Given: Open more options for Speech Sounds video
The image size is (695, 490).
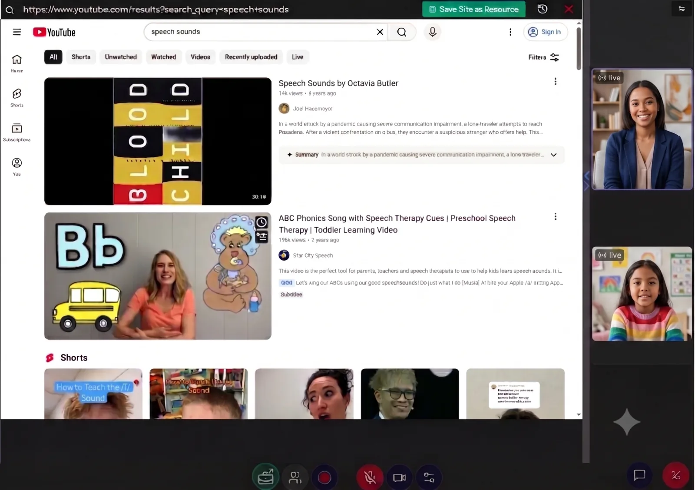Looking at the screenshot, I should tap(555, 82).
